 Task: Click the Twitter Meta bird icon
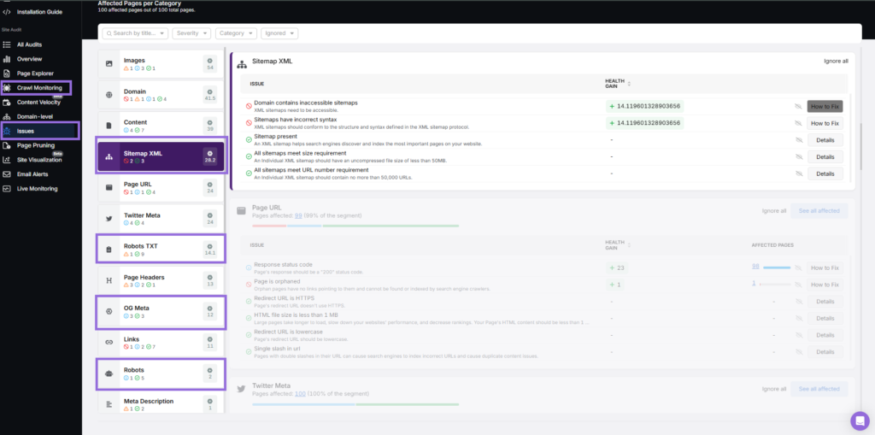109,218
